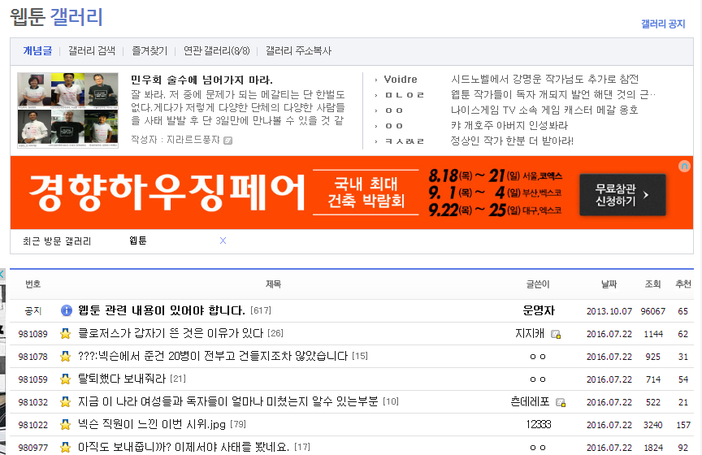Open Voidre's post about 시드노벨 강명운 작가님

(544, 80)
